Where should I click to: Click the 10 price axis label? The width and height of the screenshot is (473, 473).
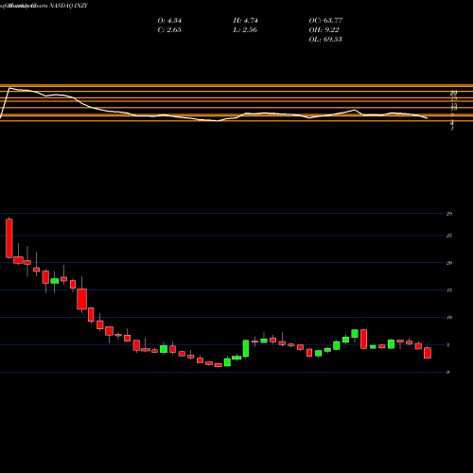point(449,317)
